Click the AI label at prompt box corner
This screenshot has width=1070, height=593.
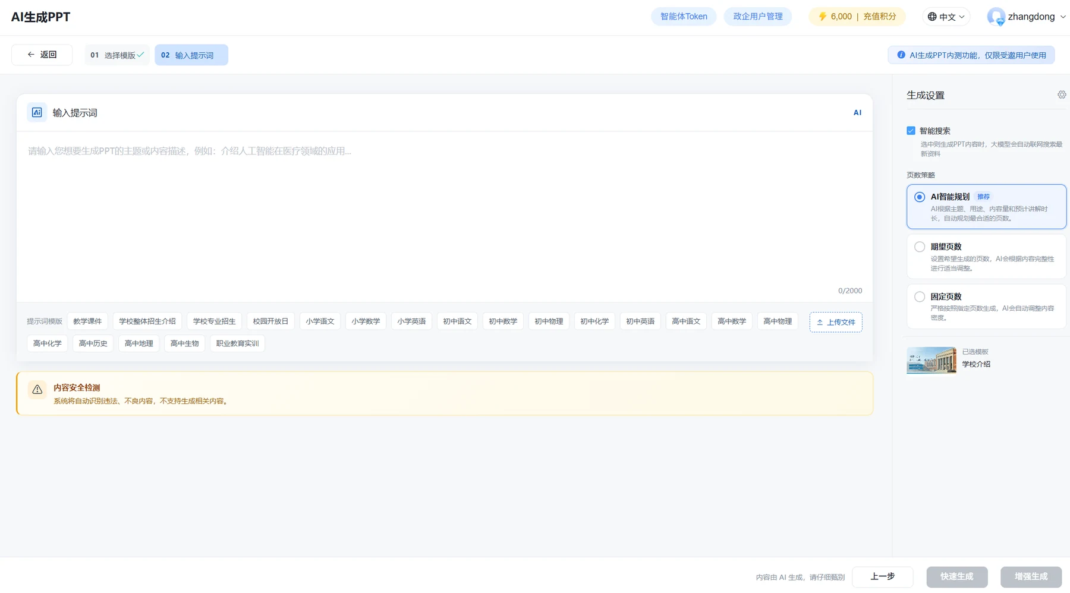[x=857, y=112]
